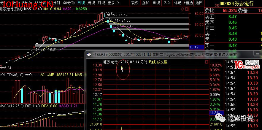Image resolution: width=262 pixels, height=130 pixels.
Task: Open the 画线 drawing tools
Action: (156, 3)
